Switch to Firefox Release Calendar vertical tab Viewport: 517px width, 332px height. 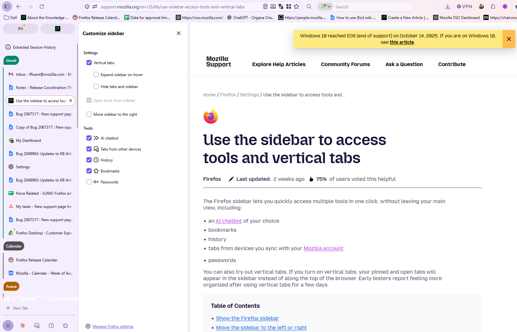(41, 260)
